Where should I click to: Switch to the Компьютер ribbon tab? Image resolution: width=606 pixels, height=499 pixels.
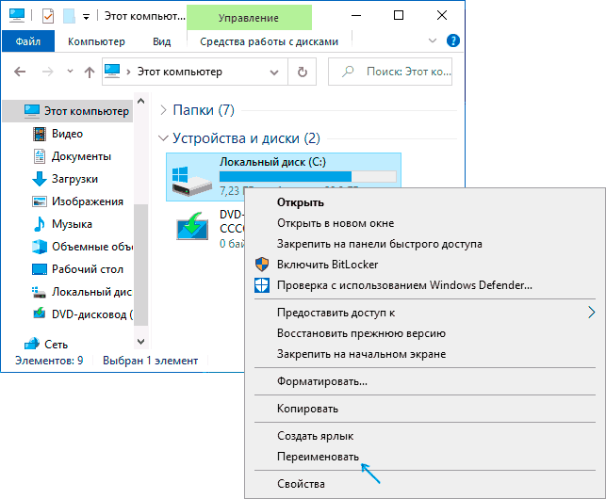point(96,41)
